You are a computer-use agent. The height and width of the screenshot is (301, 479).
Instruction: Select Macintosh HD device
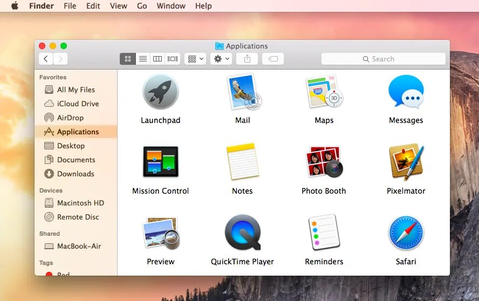[76, 203]
